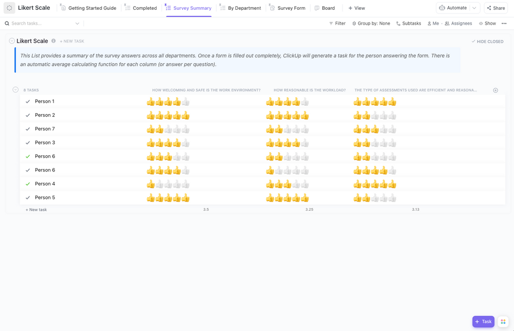The image size is (514, 331).
Task: Toggle the checkmark for Person 4
Action: pyautogui.click(x=27, y=183)
